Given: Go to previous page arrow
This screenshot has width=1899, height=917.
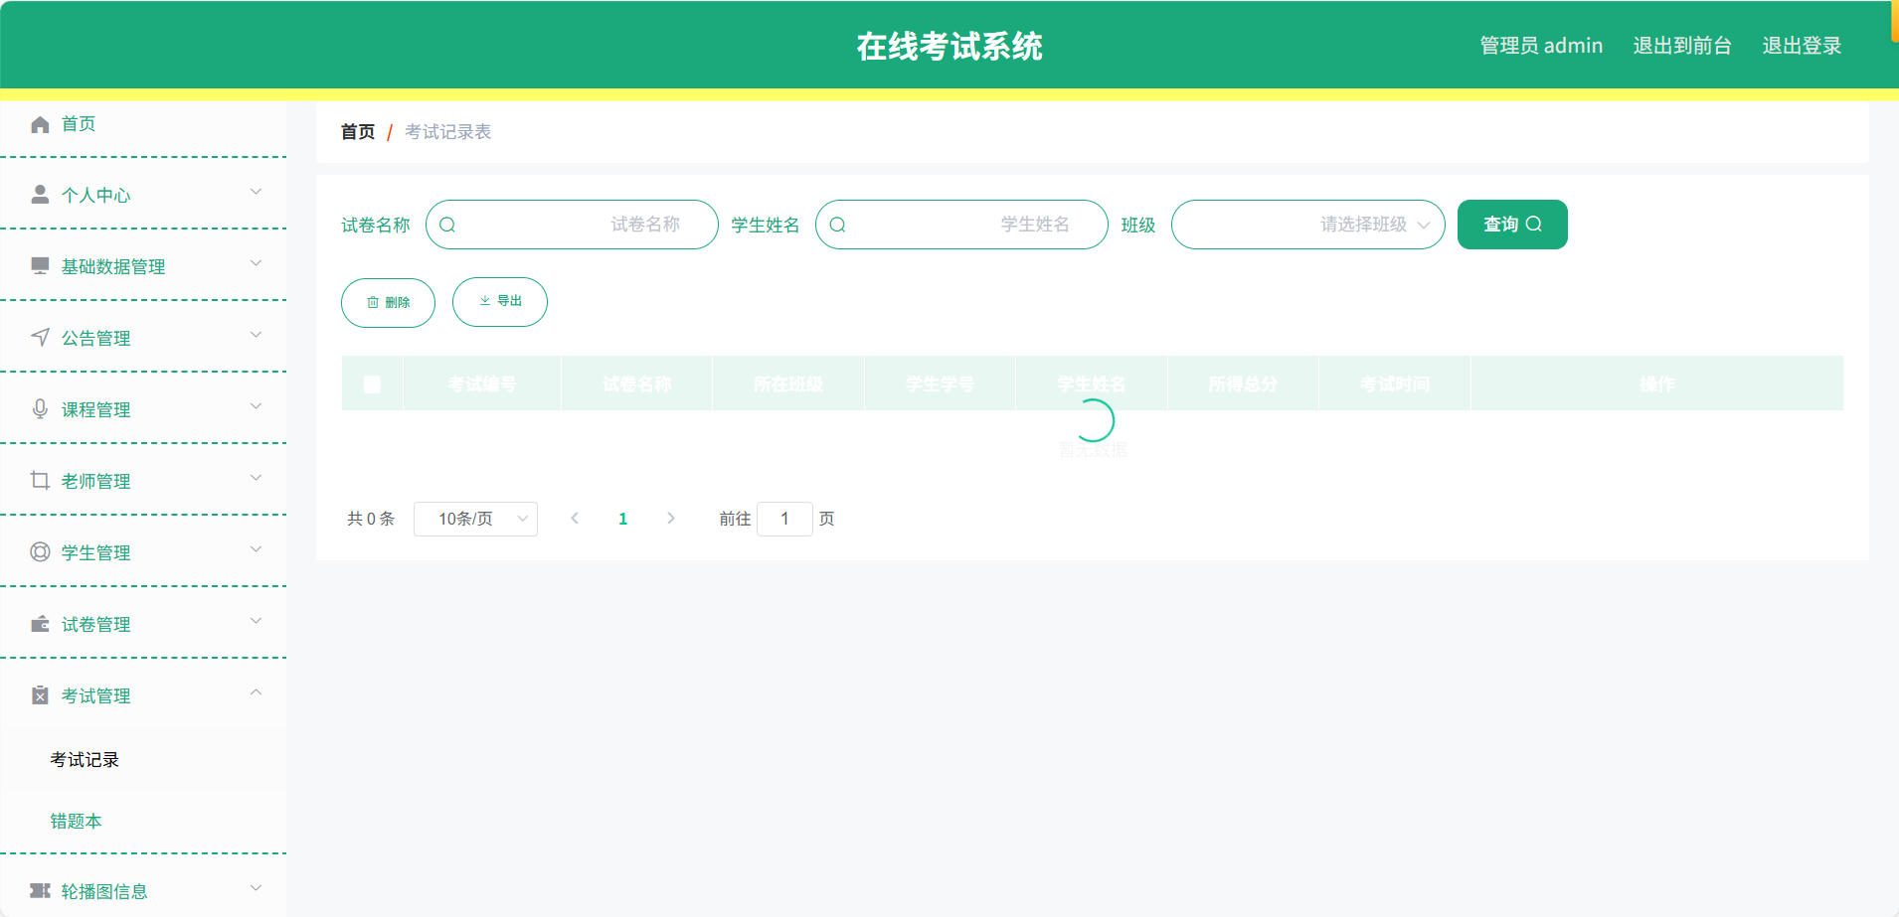Looking at the screenshot, I should click(x=575, y=518).
